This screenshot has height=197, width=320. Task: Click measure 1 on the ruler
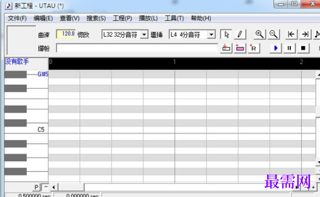point(175,62)
